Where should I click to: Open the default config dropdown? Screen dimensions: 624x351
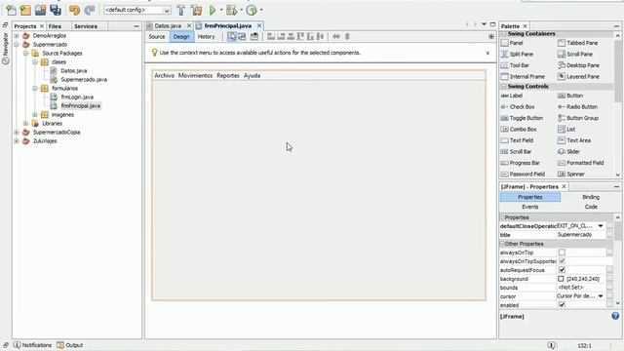click(x=167, y=10)
